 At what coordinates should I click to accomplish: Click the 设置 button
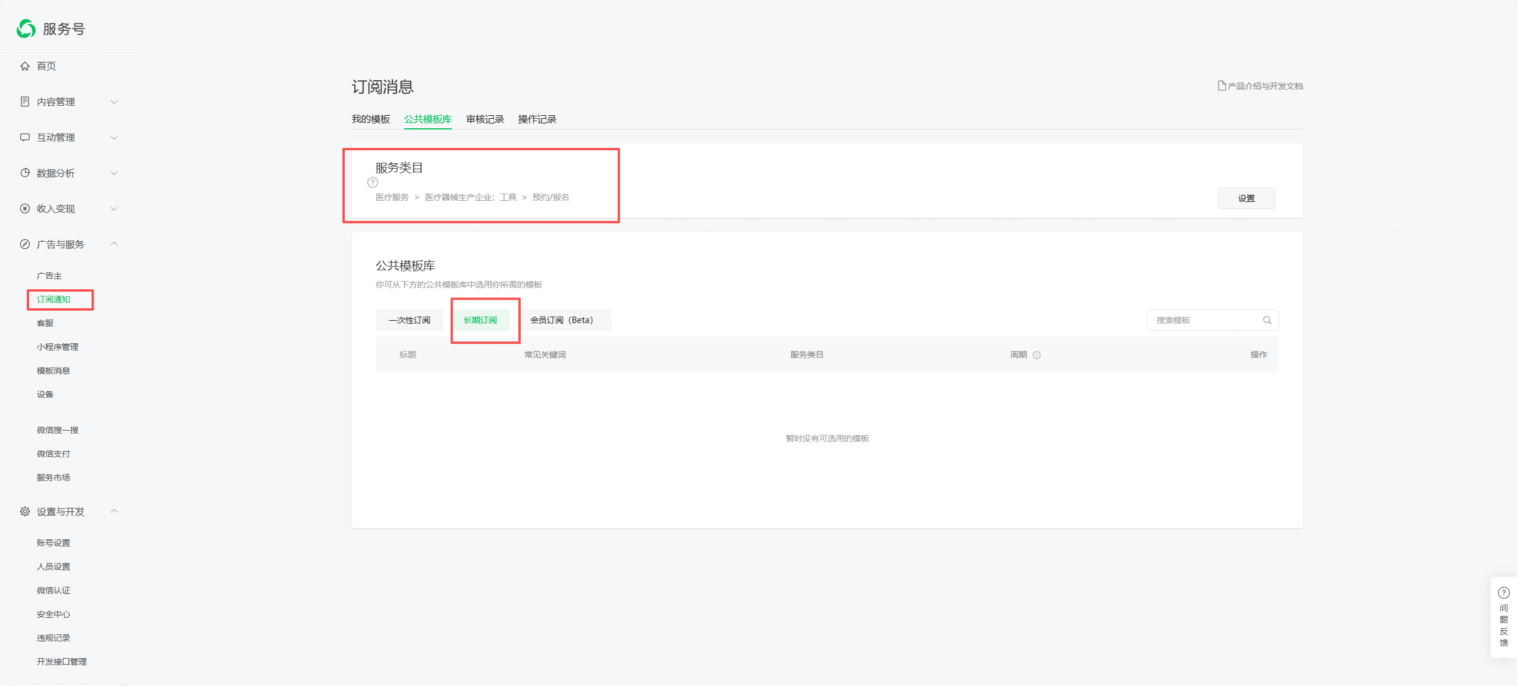(1246, 198)
